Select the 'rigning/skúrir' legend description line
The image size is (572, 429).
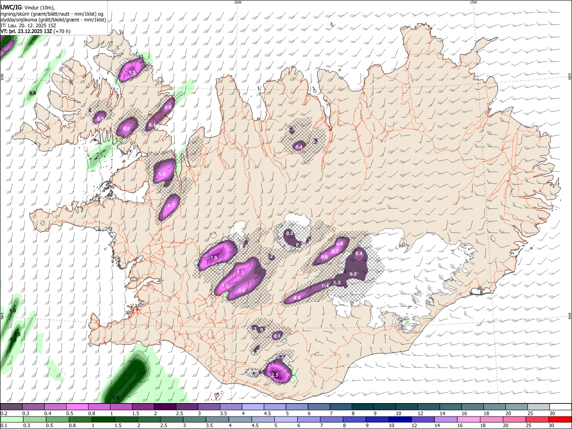tap(52, 14)
